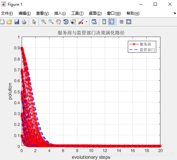Click x-axis tick label 20
Image resolution: width=177 pixels, height=160 pixels.
tap(160, 151)
